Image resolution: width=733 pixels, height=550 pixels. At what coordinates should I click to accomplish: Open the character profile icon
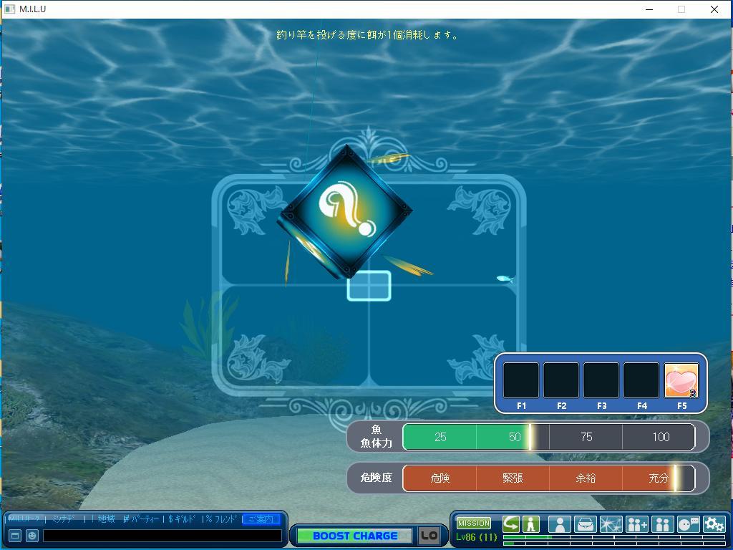[559, 524]
